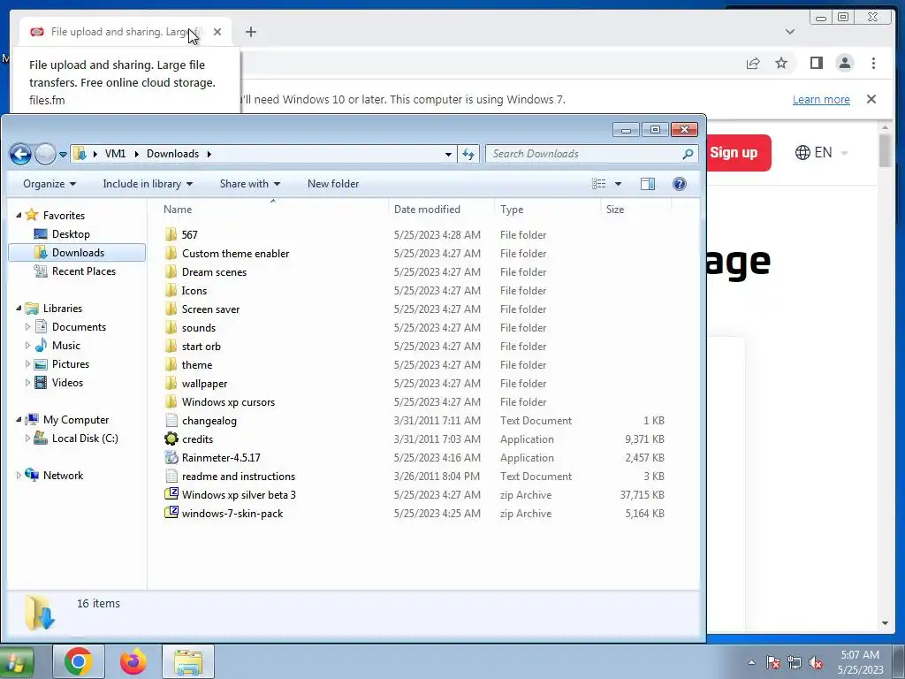Collapse the Favorites tree group
905x679 pixels.
19,215
